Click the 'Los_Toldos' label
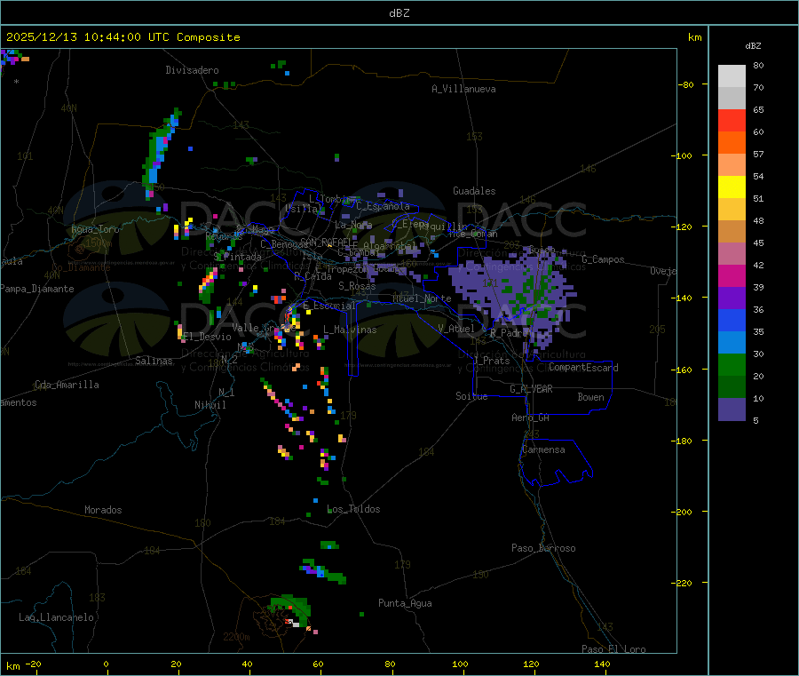The width and height of the screenshot is (799, 676). point(353,509)
